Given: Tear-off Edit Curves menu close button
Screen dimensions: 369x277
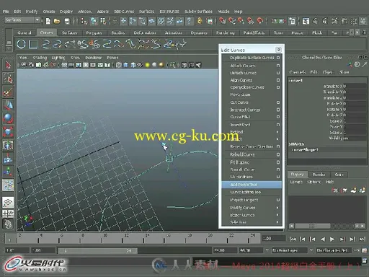Looking at the screenshot, I should pos(278,50).
